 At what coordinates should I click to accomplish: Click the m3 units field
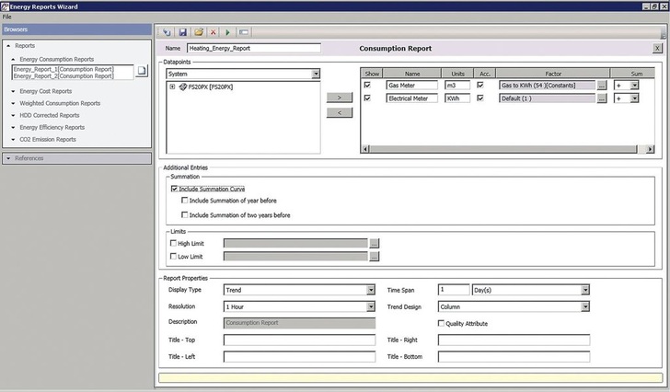(457, 86)
